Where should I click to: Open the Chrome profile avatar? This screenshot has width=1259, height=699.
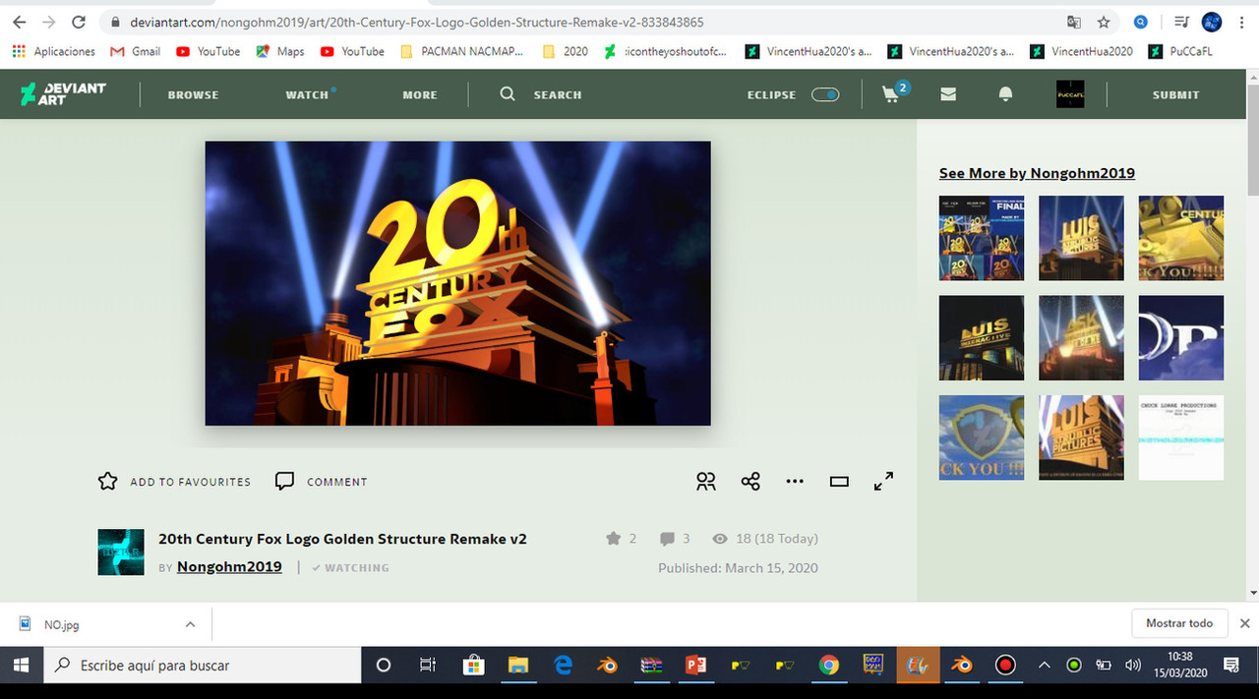(1212, 22)
